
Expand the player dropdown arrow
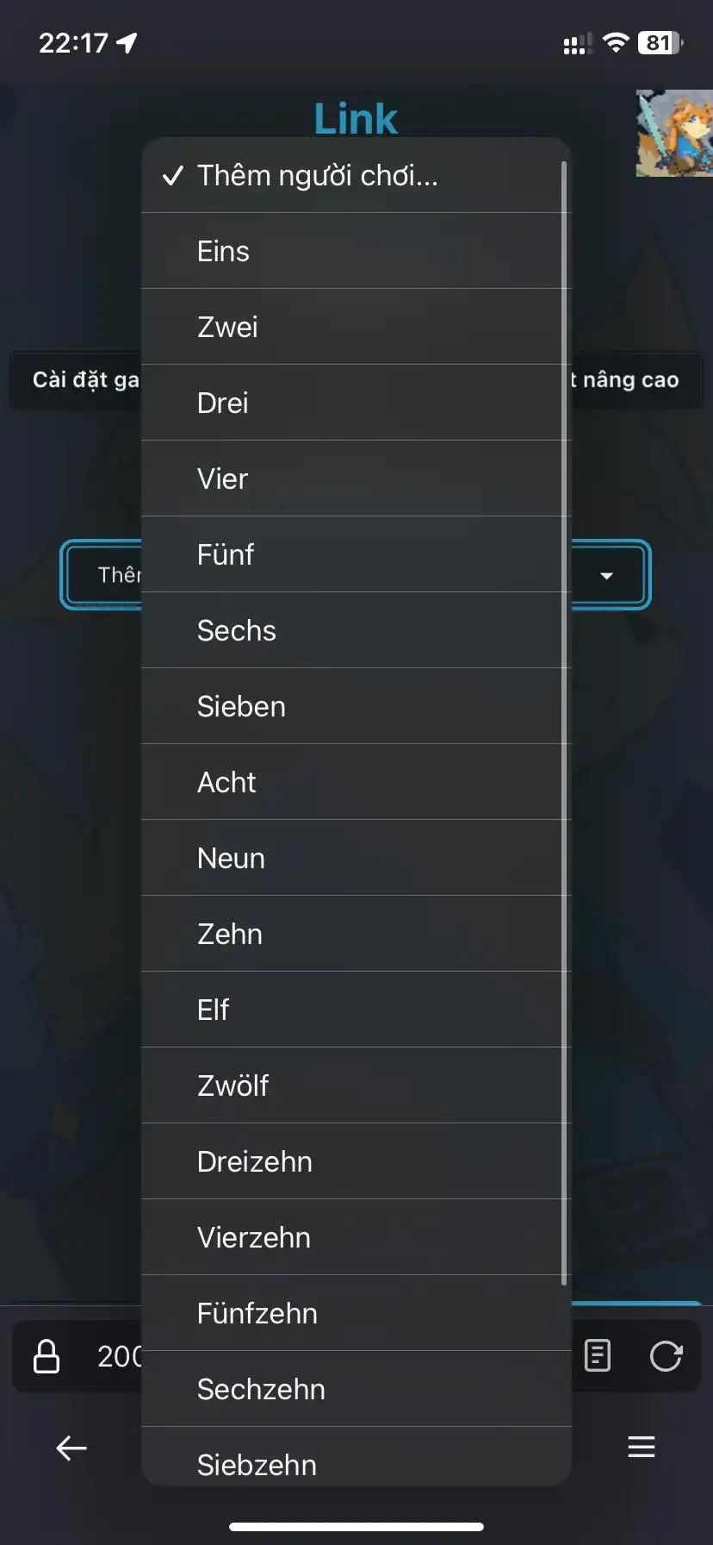click(x=607, y=575)
